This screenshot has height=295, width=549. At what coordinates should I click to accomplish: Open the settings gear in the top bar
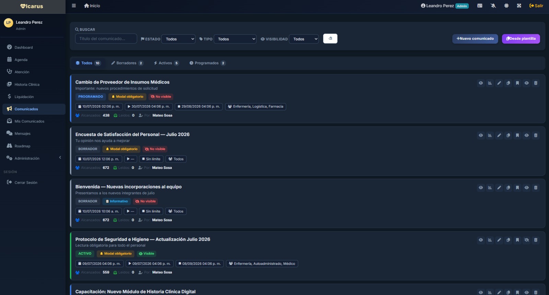506,6
